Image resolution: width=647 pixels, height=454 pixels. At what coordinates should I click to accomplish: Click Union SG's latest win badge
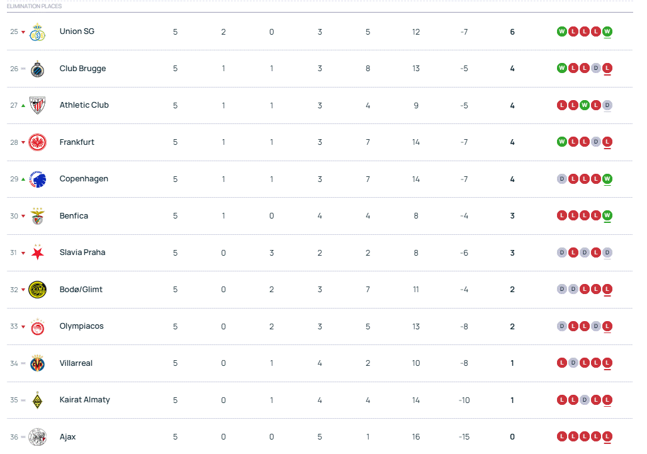(x=607, y=31)
